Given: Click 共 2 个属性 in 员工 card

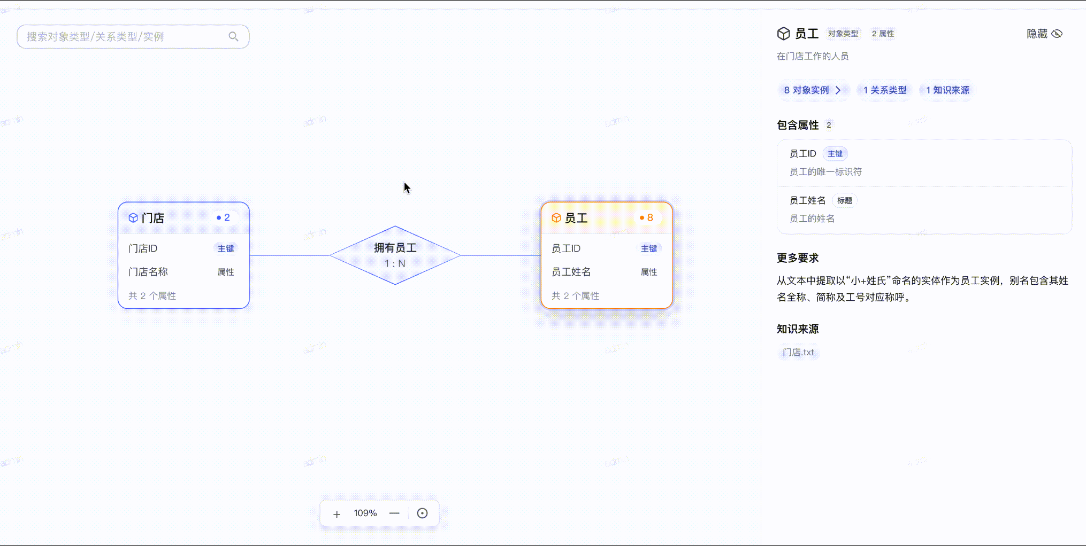Looking at the screenshot, I should [575, 296].
